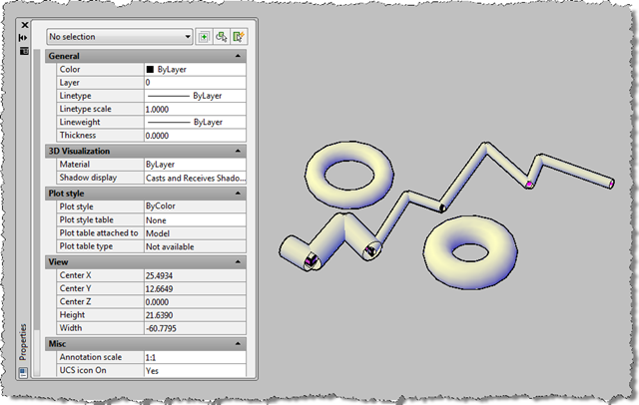This screenshot has width=639, height=405.
Task: Click the Select Objects icon
Action: (222, 36)
